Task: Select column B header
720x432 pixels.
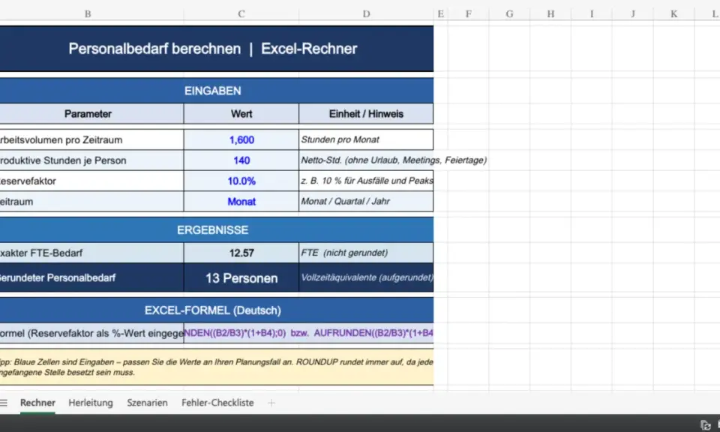Action: click(x=88, y=13)
